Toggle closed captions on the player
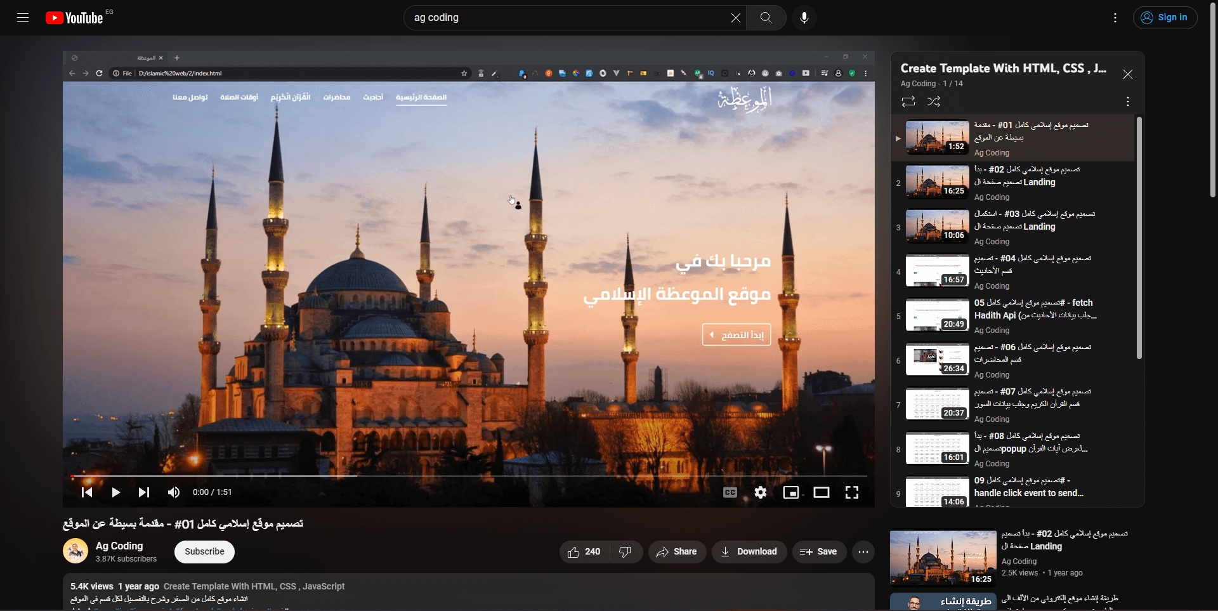This screenshot has height=611, width=1218. tap(730, 492)
